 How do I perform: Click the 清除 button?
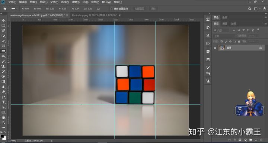click(153, 9)
